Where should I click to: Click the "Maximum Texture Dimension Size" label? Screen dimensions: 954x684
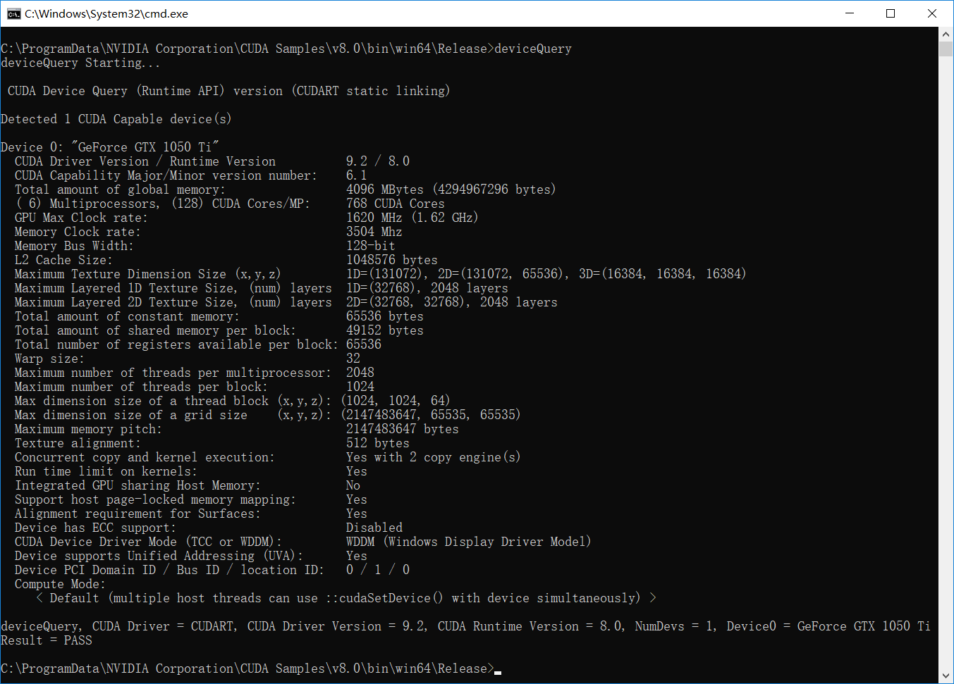(x=121, y=274)
